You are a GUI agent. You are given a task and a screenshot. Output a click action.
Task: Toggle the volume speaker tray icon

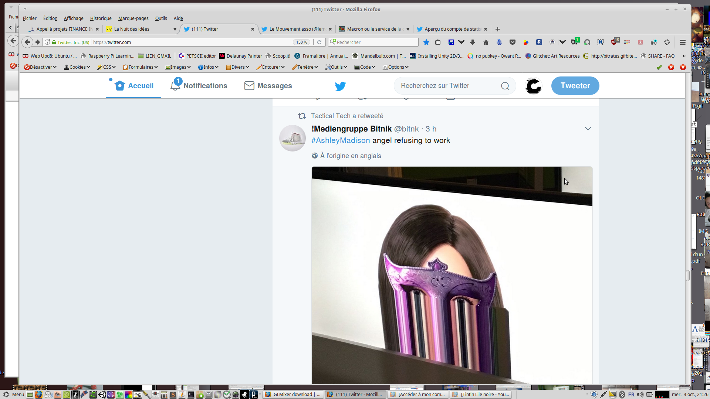pyautogui.click(x=640, y=394)
